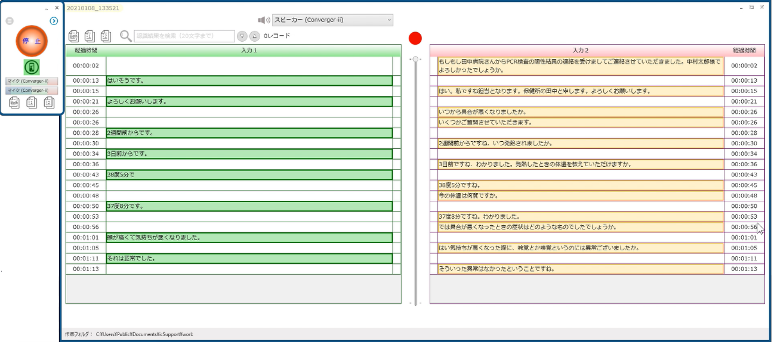
Task: Close the small control panel
Action: pos(57,8)
